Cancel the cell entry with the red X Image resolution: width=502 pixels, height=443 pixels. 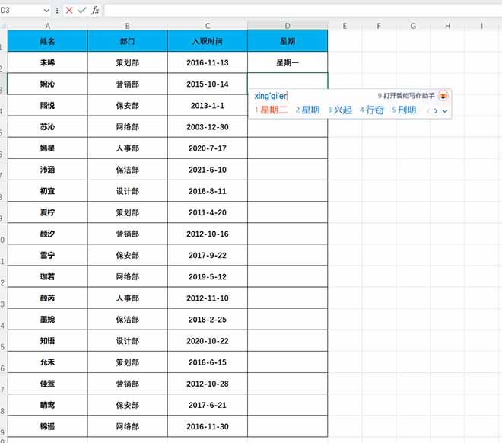click(x=69, y=11)
